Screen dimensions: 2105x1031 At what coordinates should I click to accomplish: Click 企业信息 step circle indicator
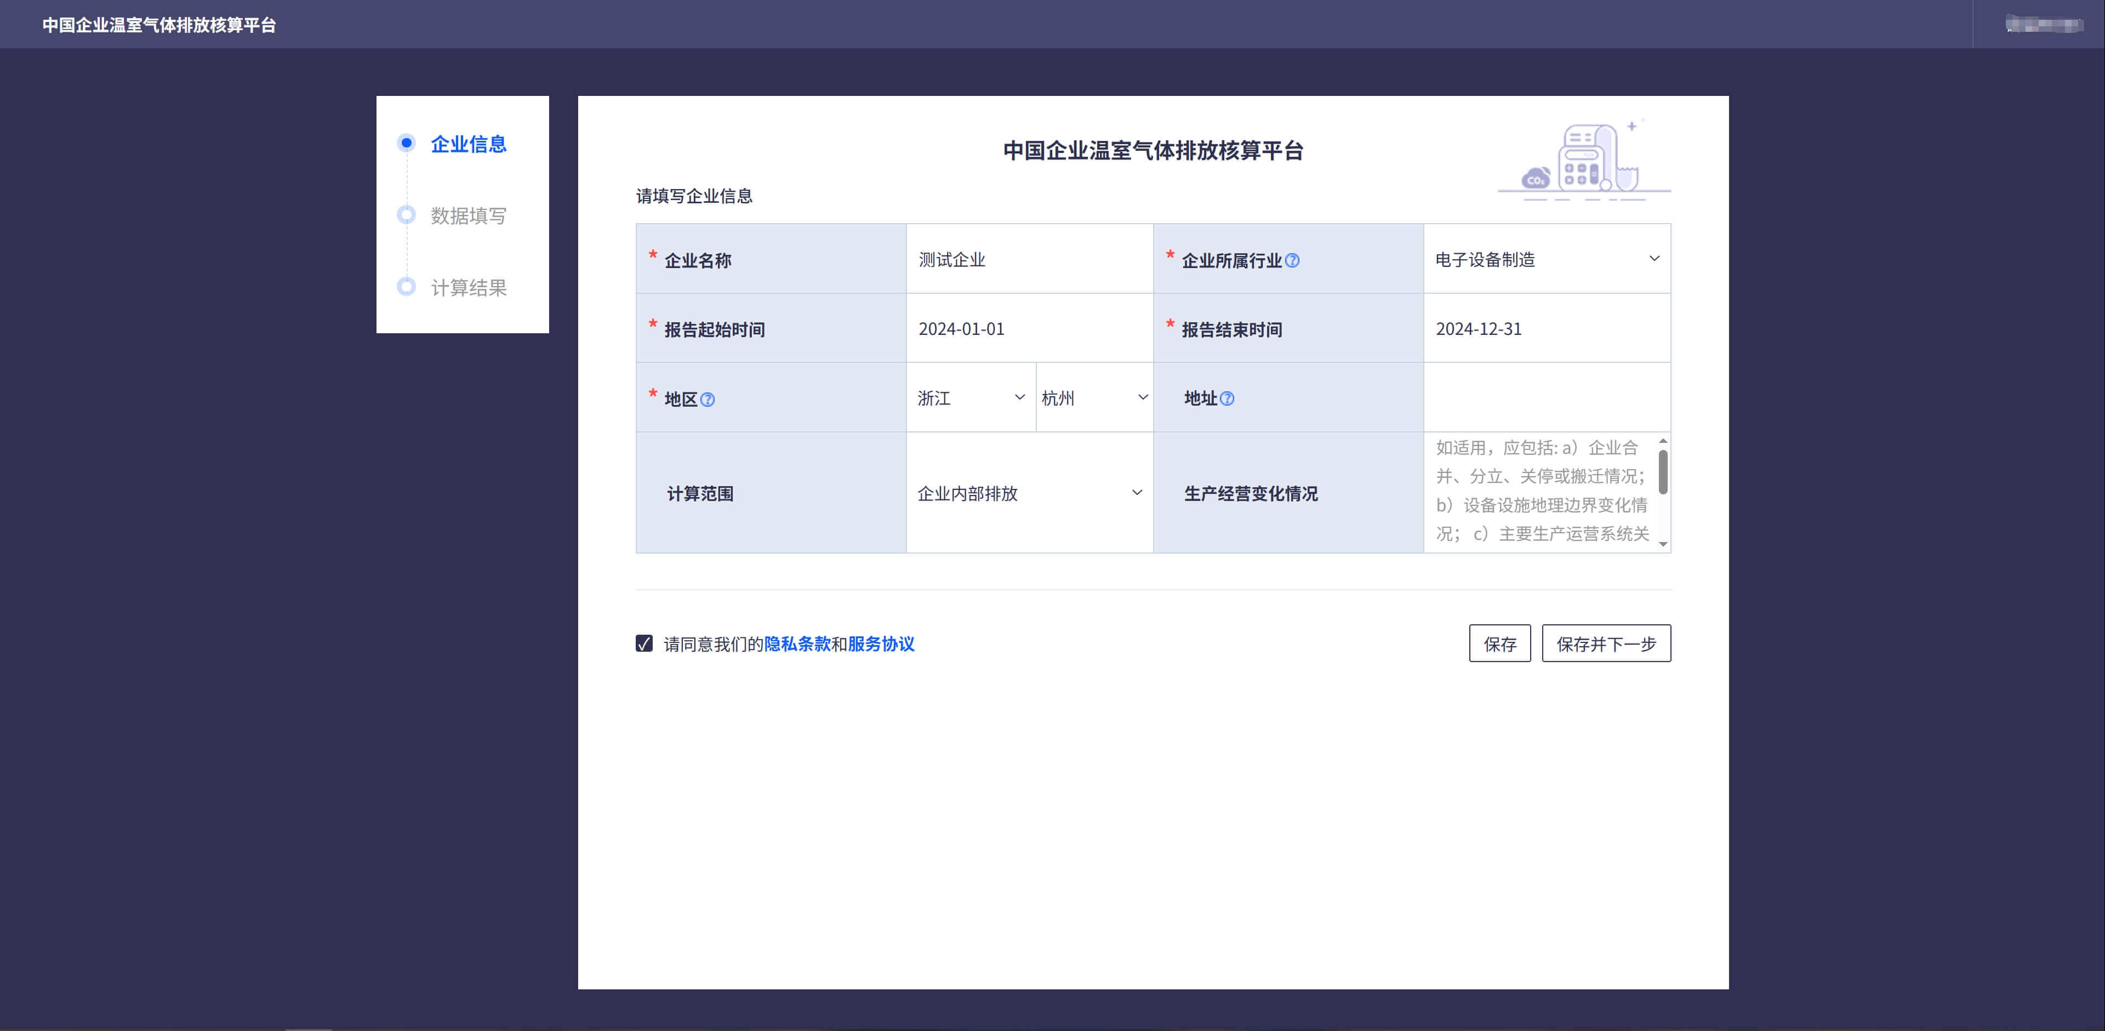tap(406, 143)
